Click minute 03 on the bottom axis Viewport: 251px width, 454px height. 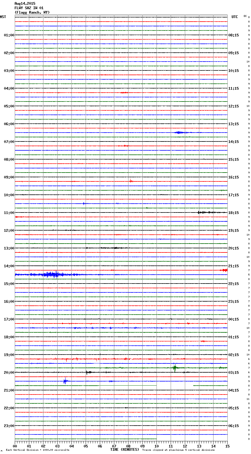click(x=57, y=446)
